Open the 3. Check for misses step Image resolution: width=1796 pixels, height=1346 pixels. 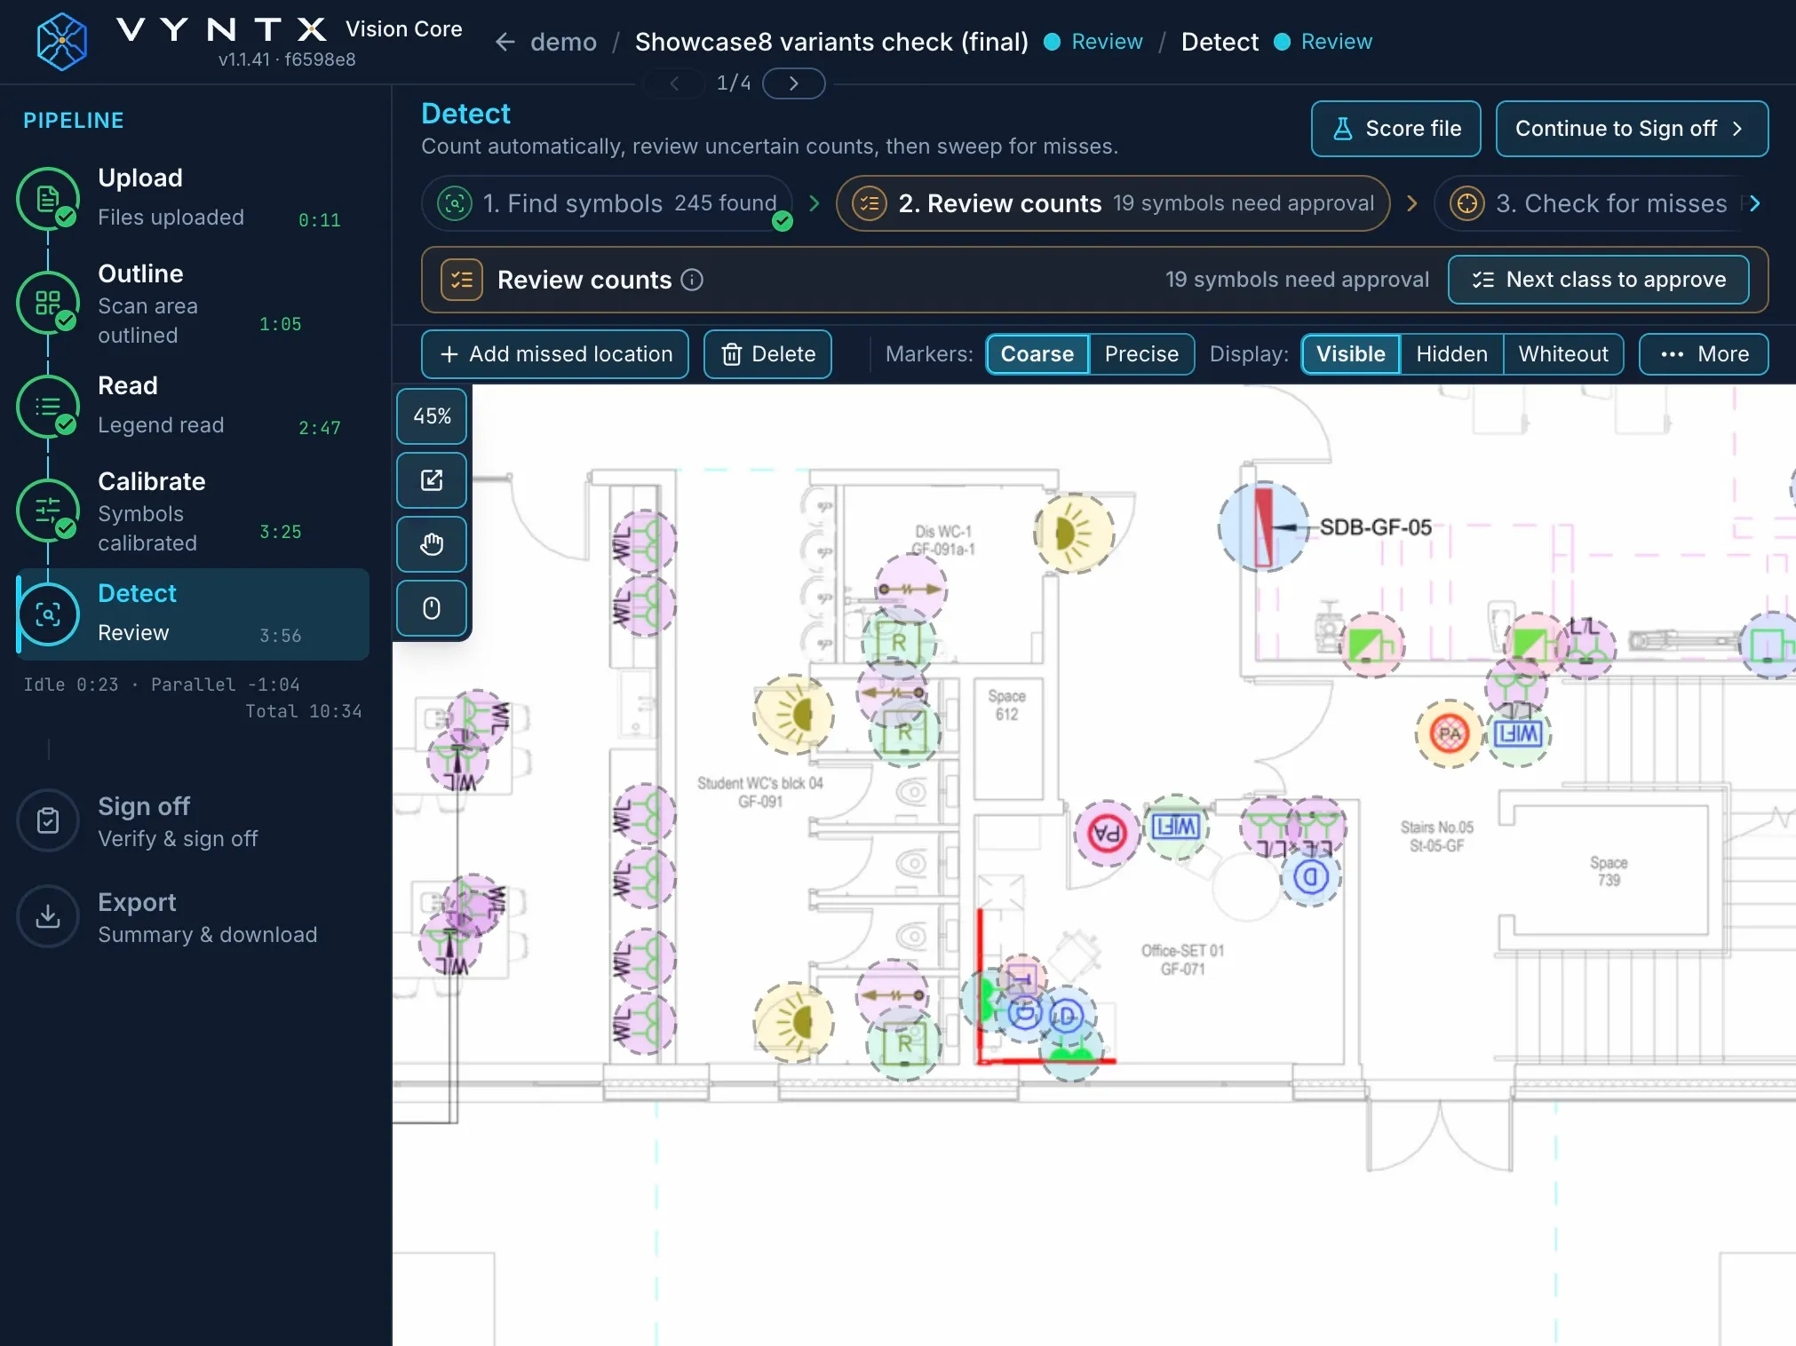coord(1590,203)
